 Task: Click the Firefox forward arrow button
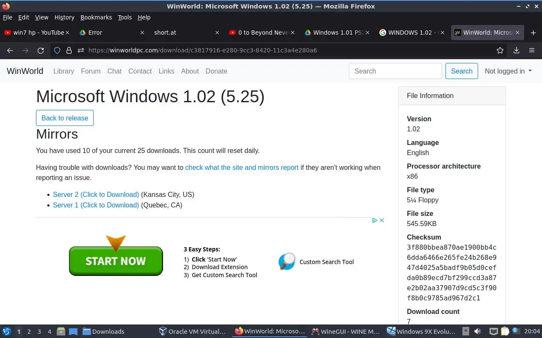pyautogui.click(x=25, y=50)
